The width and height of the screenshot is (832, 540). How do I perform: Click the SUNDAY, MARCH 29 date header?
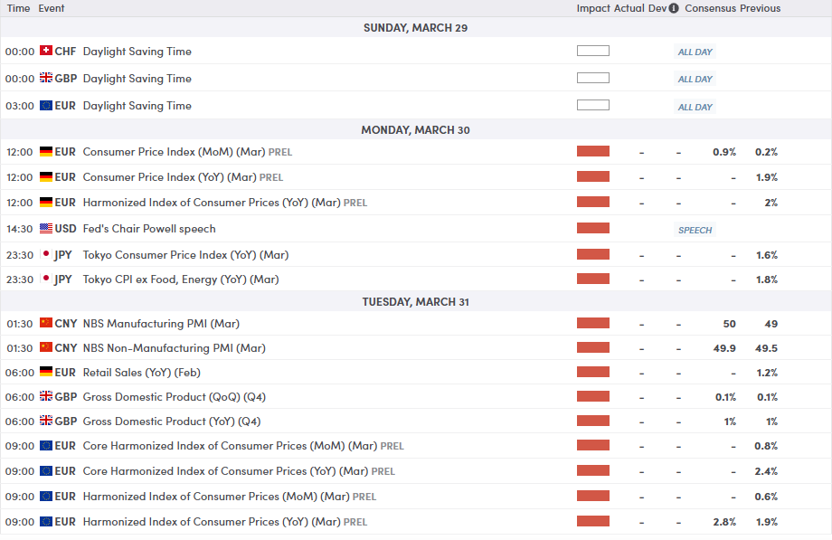pyautogui.click(x=415, y=28)
